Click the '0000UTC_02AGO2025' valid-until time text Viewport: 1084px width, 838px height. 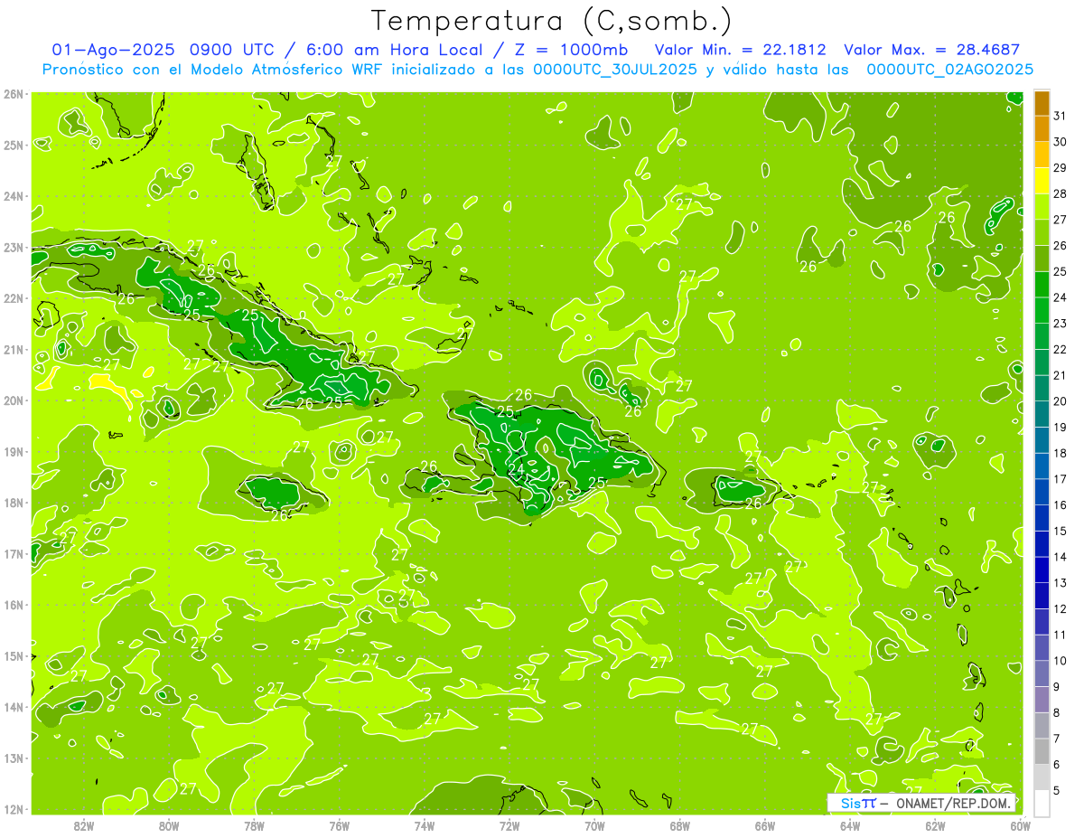coord(950,70)
